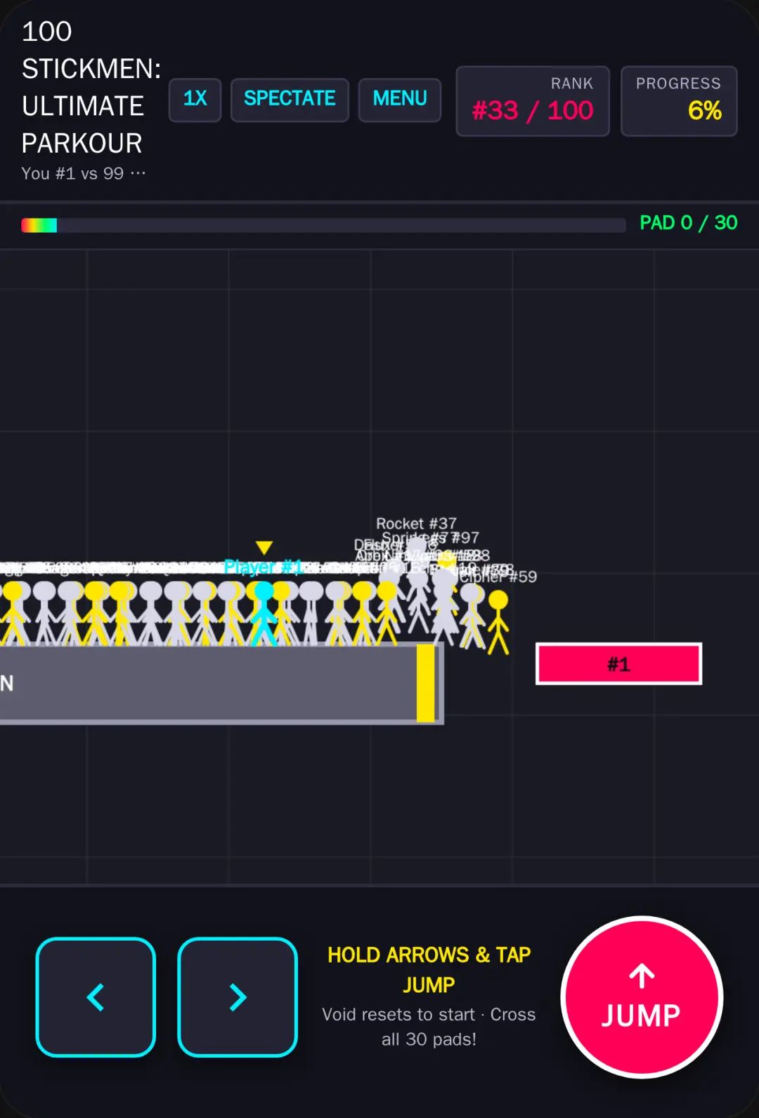
Task: Click the PROGRESS 6% panel
Action: click(679, 101)
